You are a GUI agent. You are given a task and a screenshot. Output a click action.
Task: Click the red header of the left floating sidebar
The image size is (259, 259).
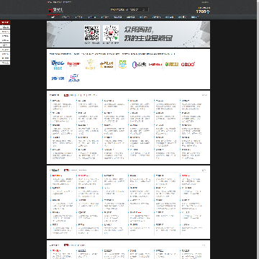5,22
